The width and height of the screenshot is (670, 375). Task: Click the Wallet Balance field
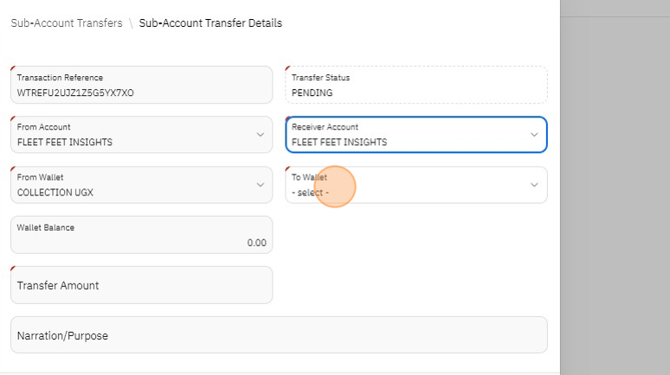141,235
